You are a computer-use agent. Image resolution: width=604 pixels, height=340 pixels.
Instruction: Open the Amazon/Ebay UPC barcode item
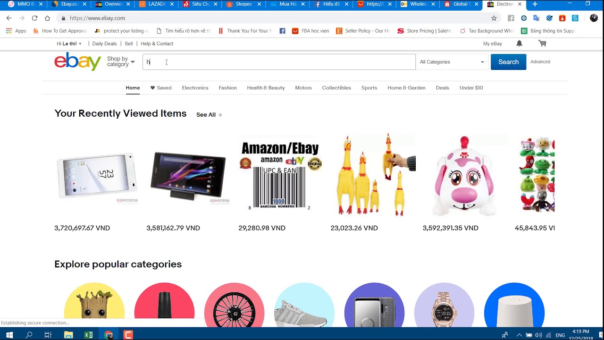click(280, 176)
